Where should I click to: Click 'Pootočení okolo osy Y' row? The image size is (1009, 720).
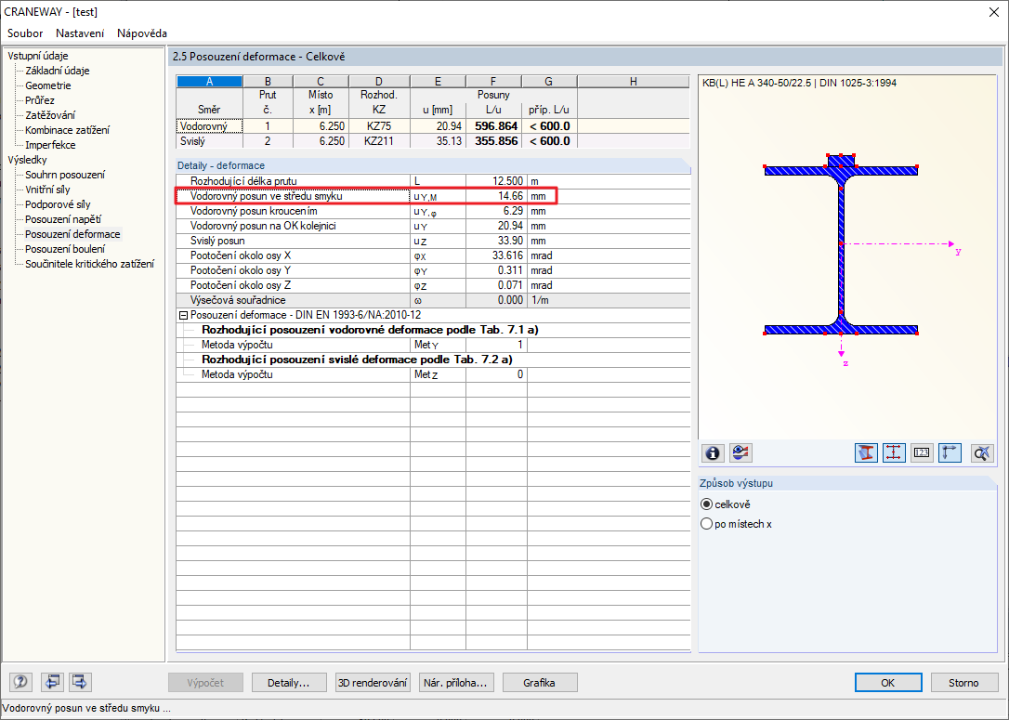433,270
